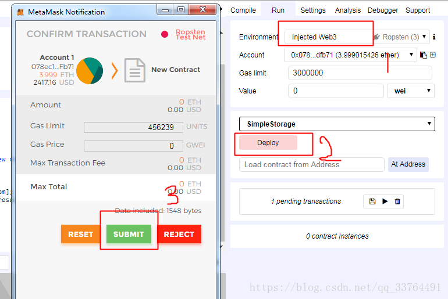The height and width of the screenshot is (299, 448).
Task: Click the Gas Limit field in MetaMask
Action: tap(133, 127)
